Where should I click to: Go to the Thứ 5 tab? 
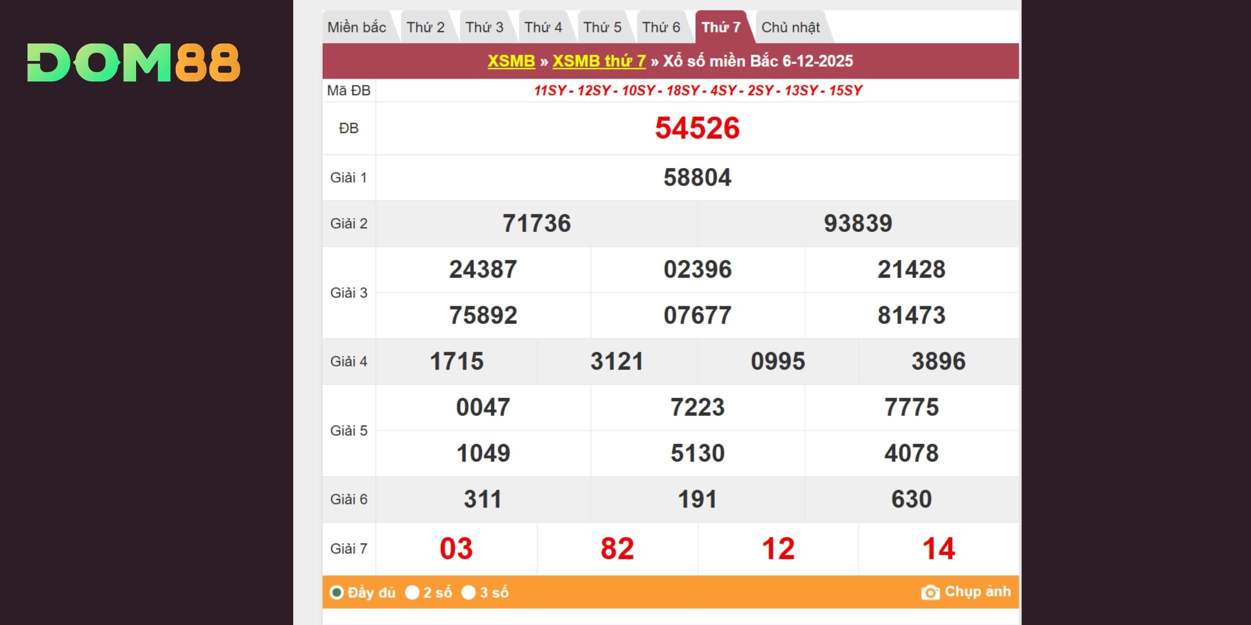(x=602, y=27)
